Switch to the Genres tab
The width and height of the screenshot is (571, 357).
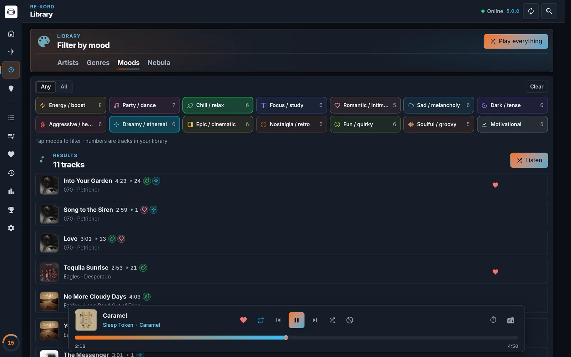pyautogui.click(x=98, y=63)
